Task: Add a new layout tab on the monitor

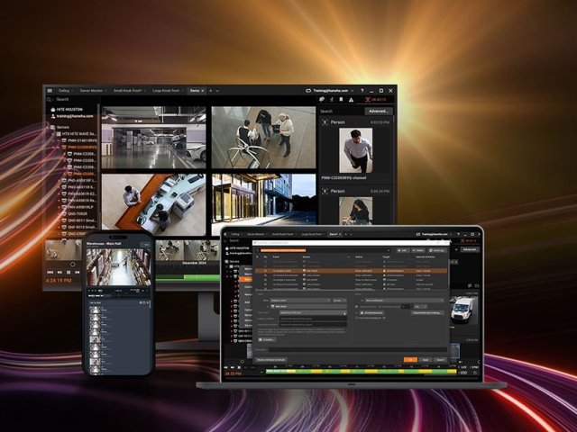Action: (x=210, y=90)
